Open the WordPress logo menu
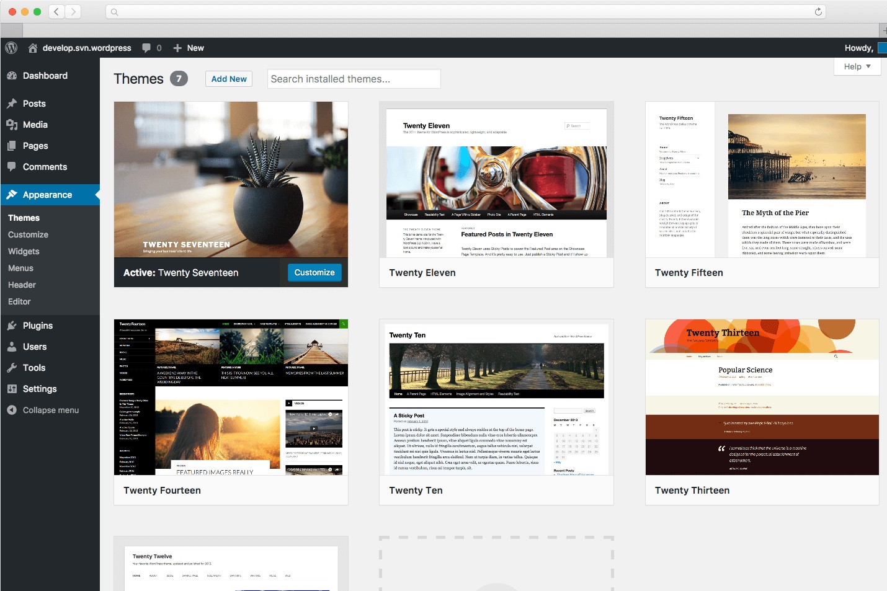This screenshot has height=591, width=887. [11, 48]
